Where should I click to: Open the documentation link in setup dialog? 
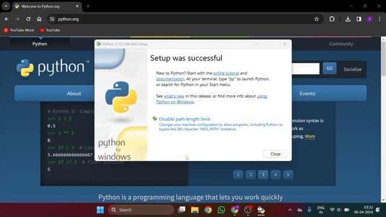coord(170,79)
